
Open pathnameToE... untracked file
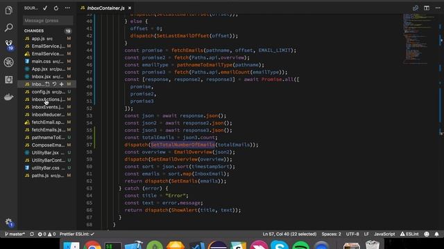click(47, 138)
